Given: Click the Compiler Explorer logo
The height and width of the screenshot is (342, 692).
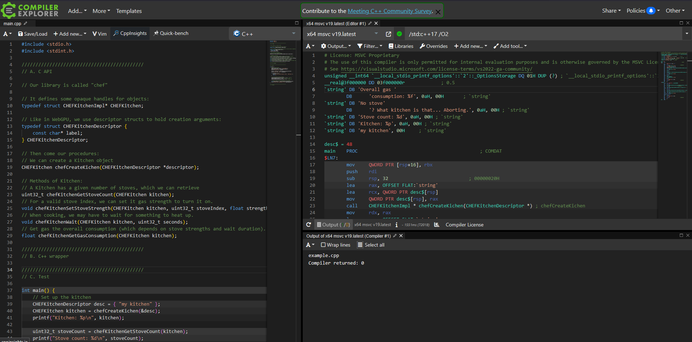Looking at the screenshot, I should [30, 10].
